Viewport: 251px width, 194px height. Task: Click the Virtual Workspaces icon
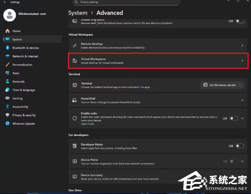75,61
